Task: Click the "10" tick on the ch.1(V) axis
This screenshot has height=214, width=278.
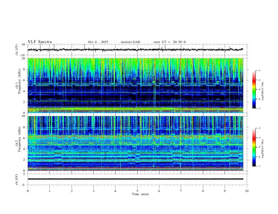Action: point(24,44)
